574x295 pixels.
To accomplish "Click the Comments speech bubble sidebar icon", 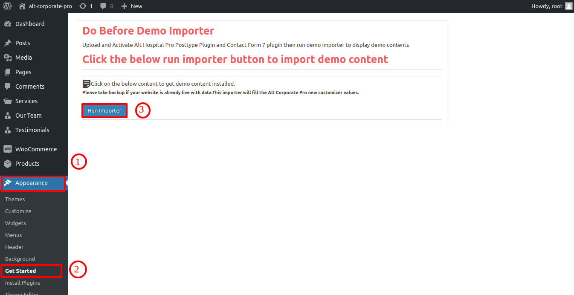I will coord(7,87).
